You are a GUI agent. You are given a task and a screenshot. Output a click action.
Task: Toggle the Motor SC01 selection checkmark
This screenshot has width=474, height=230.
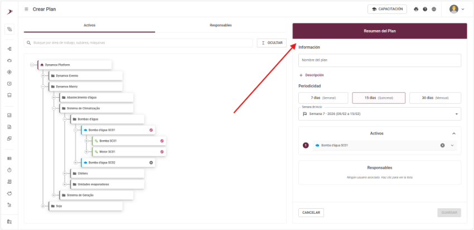162,152
